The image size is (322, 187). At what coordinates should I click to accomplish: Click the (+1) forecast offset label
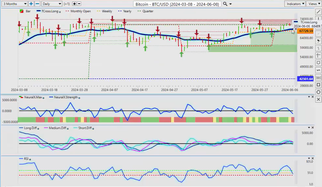(67, 4)
